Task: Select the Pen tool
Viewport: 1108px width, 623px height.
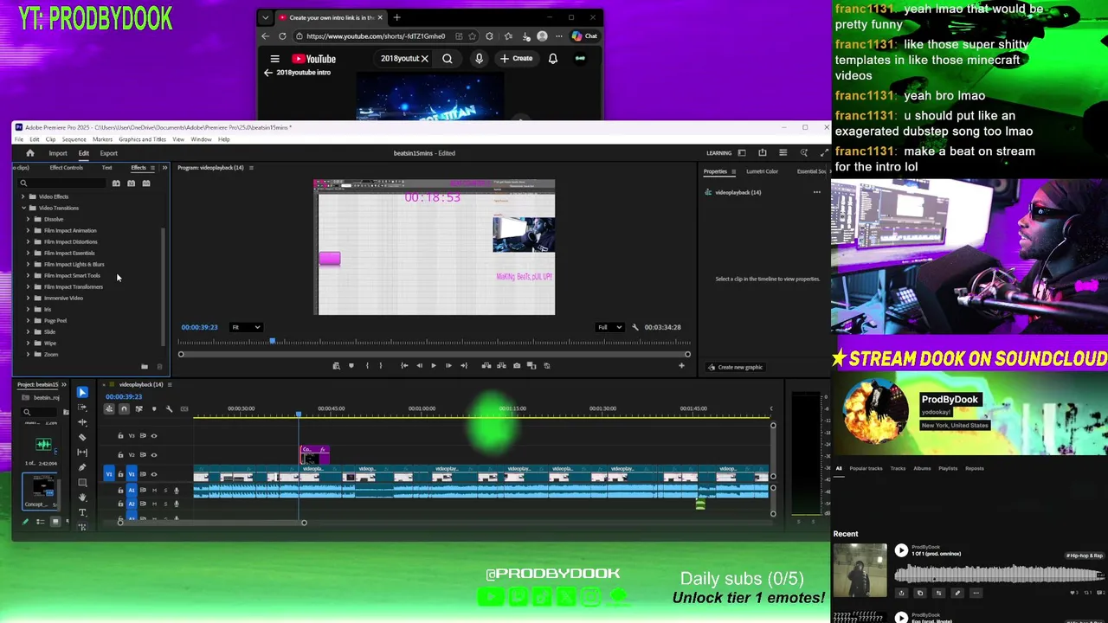Action: pos(82,467)
